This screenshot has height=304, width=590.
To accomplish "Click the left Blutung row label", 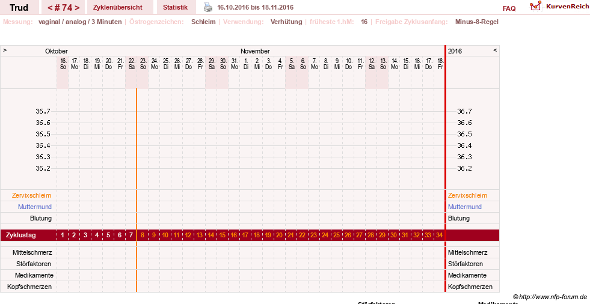I will (x=41, y=218).
